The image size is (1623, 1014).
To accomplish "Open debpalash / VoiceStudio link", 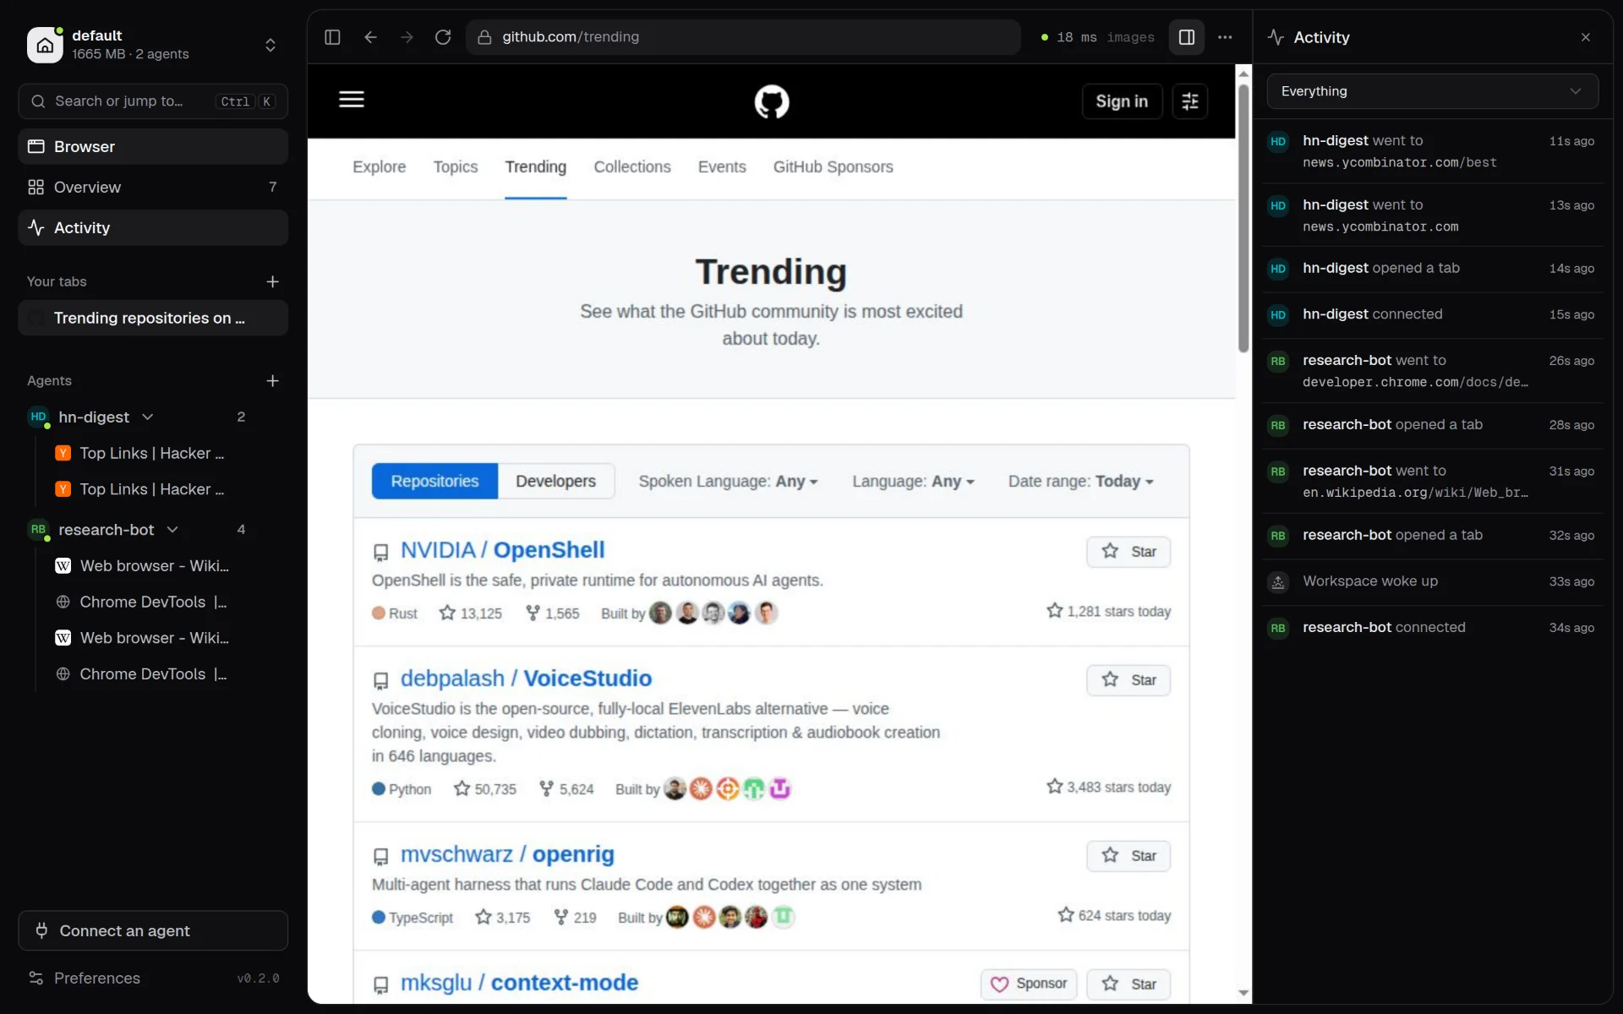I will [526, 679].
